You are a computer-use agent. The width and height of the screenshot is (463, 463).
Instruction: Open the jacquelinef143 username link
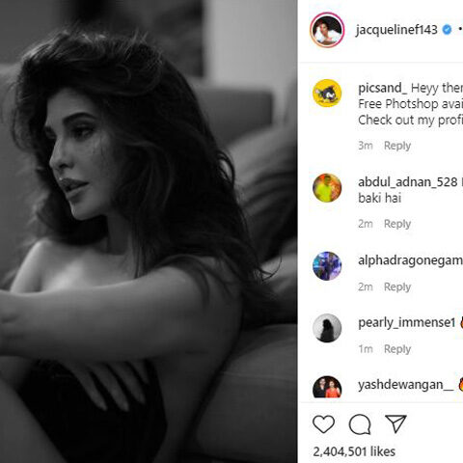[396, 30]
